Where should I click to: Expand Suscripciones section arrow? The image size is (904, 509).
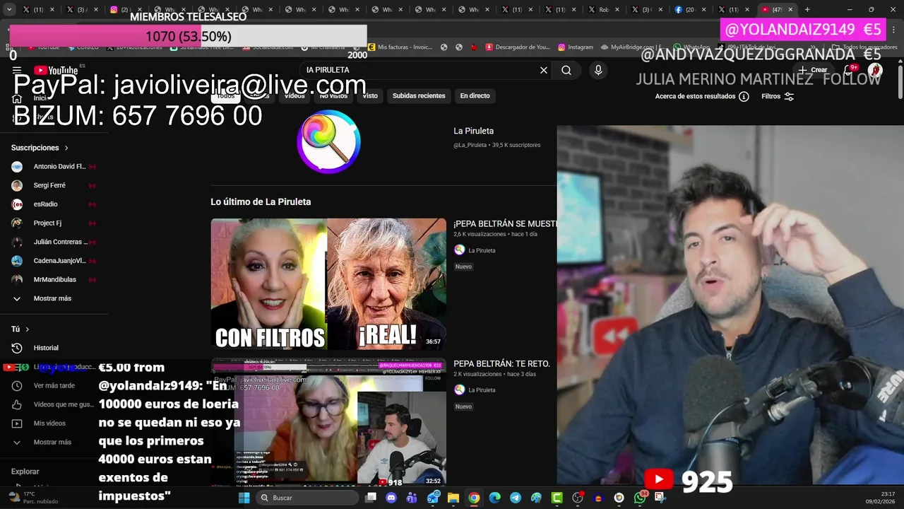[x=66, y=148]
